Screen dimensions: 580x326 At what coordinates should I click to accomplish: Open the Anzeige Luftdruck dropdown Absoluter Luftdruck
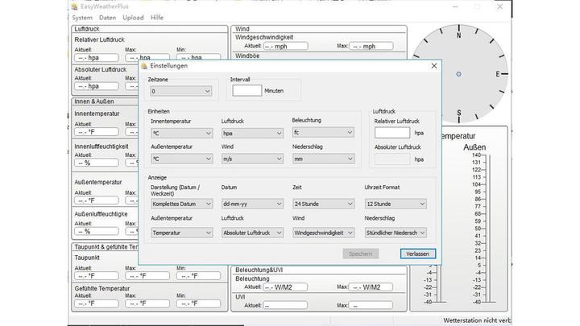[x=252, y=233]
